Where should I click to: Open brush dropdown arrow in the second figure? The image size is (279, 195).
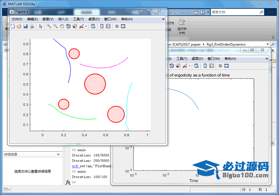point(190,66)
